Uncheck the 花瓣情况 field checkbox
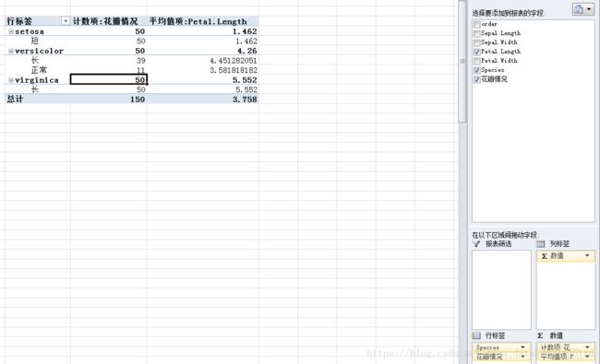The image size is (600, 364). (477, 79)
